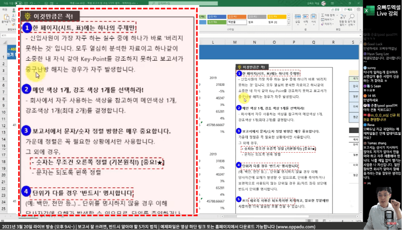Screen dimensions: 402x230
Task: Click Sort and Filter (정렬 및 필터) icon
Action: pyautogui.click(x=343, y=17)
